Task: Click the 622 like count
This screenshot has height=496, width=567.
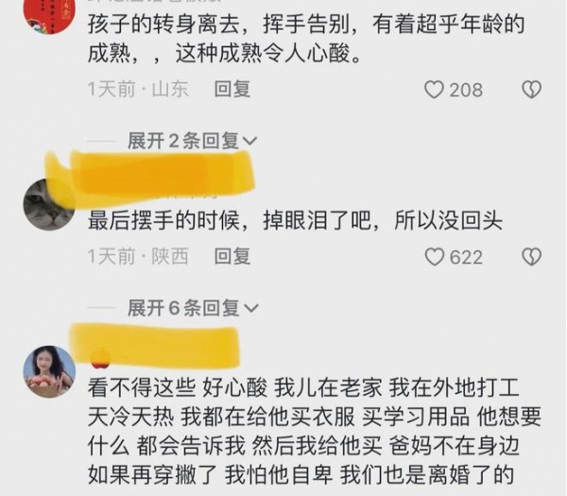Action: point(466,257)
